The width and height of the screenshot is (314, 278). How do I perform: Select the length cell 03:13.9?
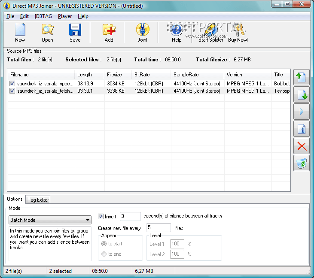(85, 84)
